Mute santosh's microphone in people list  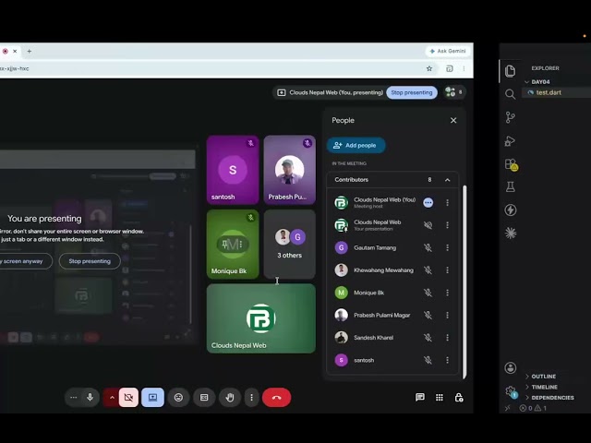coord(428,360)
